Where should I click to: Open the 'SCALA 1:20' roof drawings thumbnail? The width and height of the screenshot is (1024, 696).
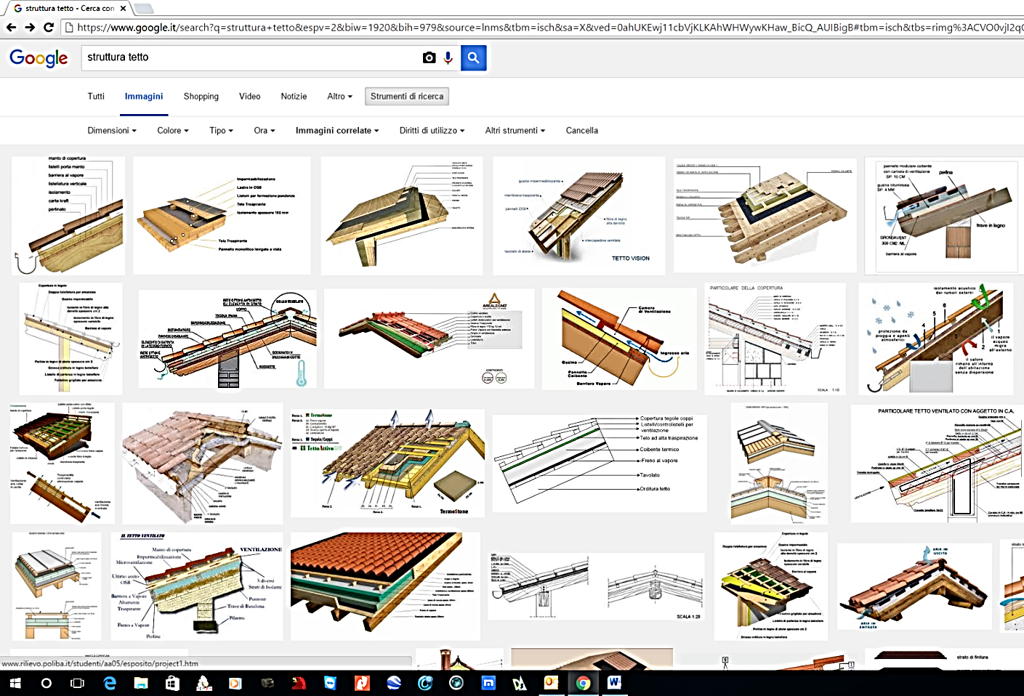point(597,586)
